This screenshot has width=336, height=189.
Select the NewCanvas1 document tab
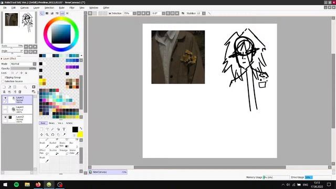coord(108,172)
